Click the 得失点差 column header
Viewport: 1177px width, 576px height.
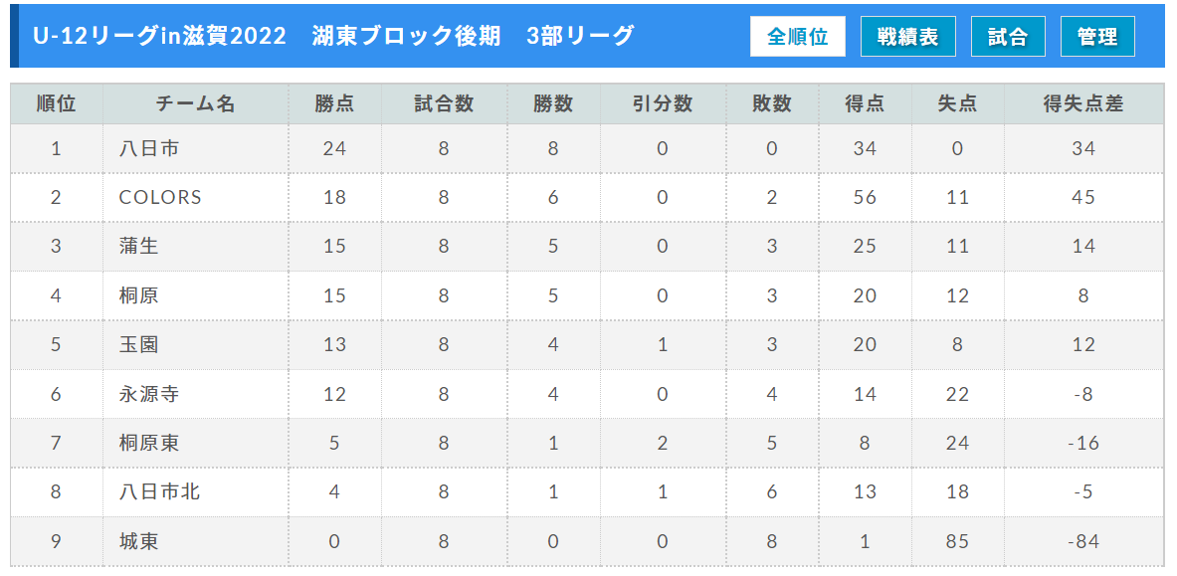[x=1083, y=103]
